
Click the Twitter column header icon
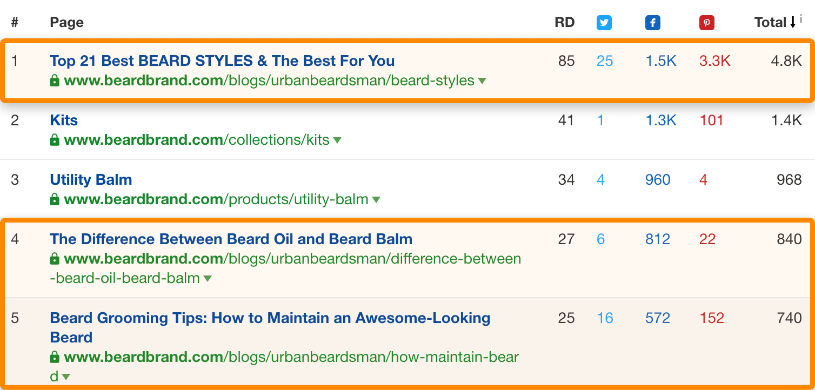pyautogui.click(x=604, y=22)
